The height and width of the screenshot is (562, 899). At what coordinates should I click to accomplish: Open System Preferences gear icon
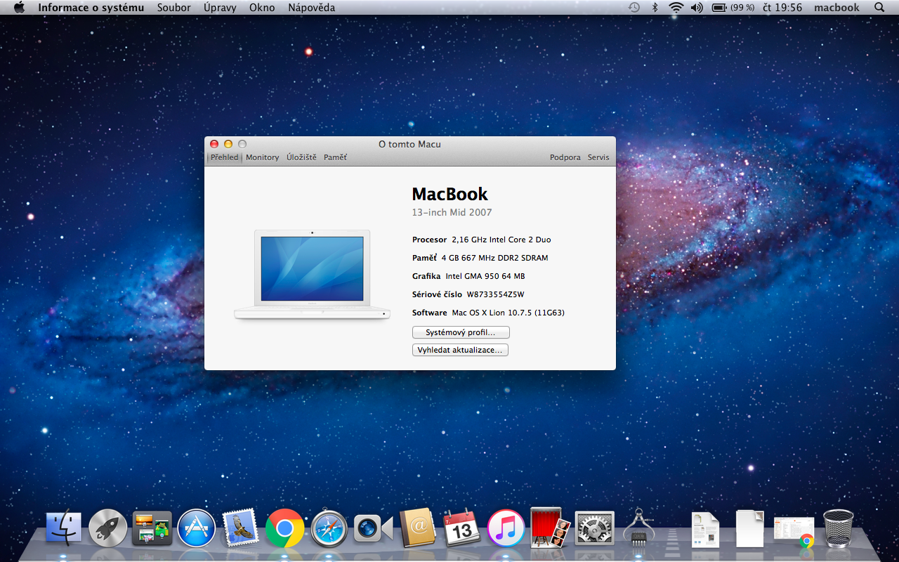pyautogui.click(x=594, y=528)
